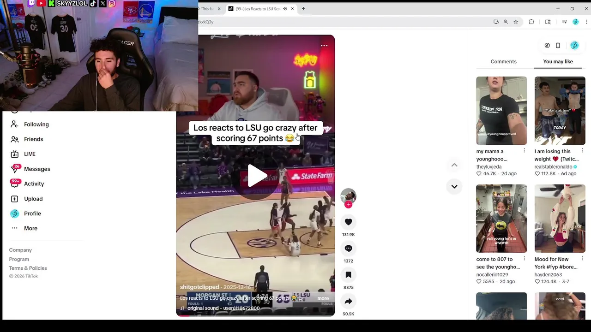The image size is (591, 332).
Task: Go to the next video with the down arrow
Action: [454, 186]
